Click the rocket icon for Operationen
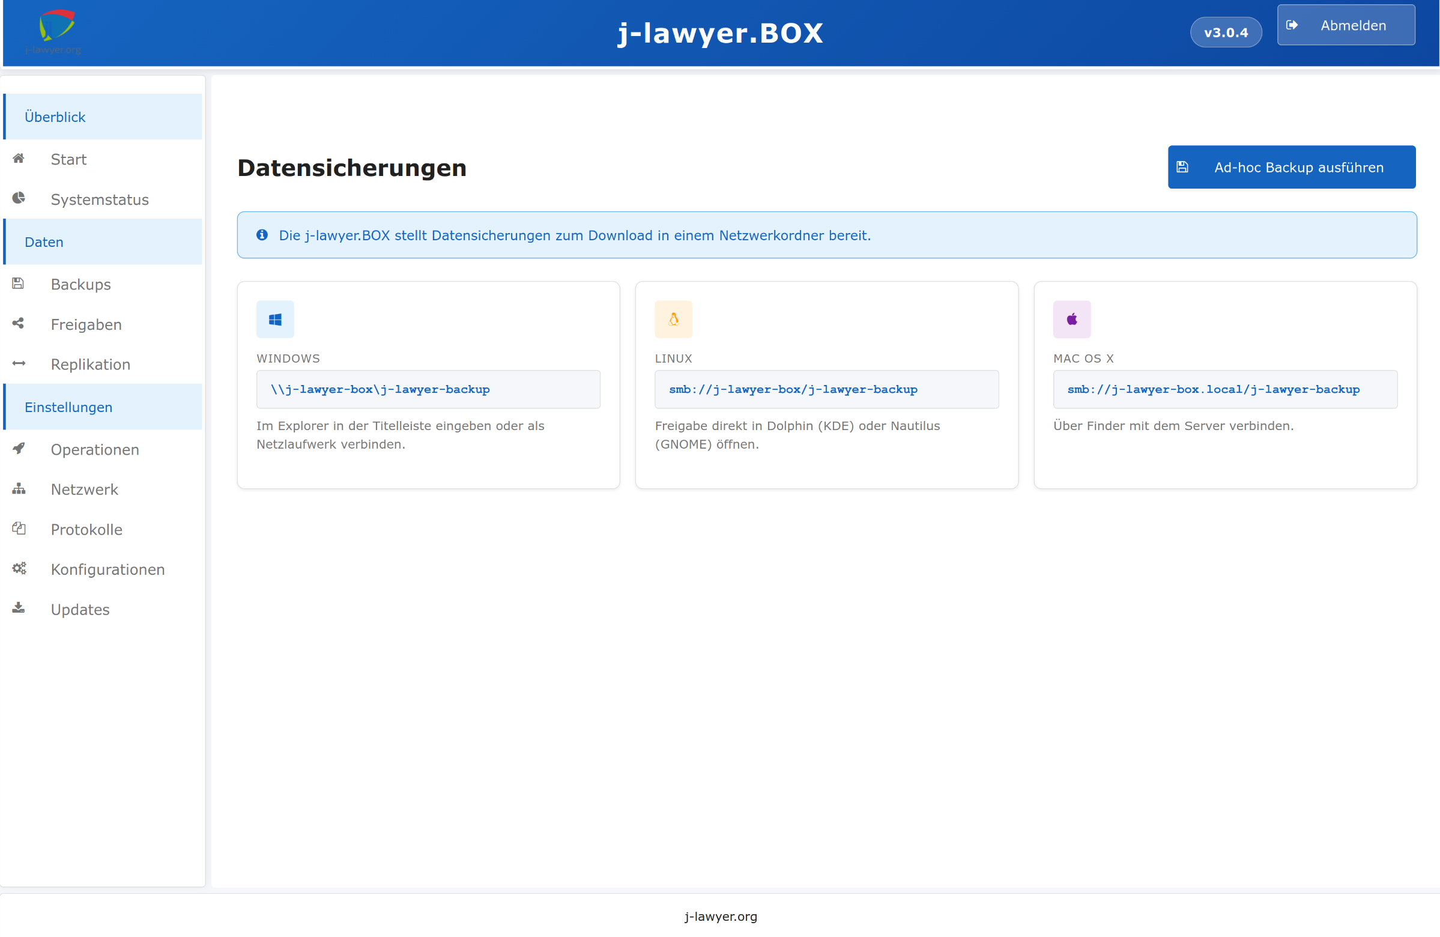Screen dimensions: 1440x937 coord(19,449)
